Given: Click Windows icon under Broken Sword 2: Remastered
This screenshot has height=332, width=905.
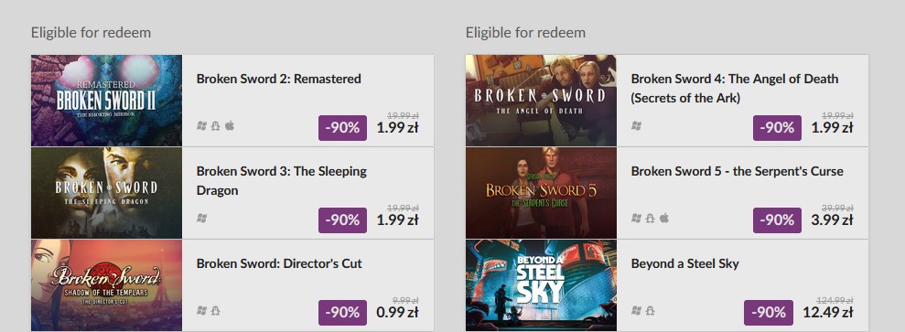Looking at the screenshot, I should coord(201,125).
